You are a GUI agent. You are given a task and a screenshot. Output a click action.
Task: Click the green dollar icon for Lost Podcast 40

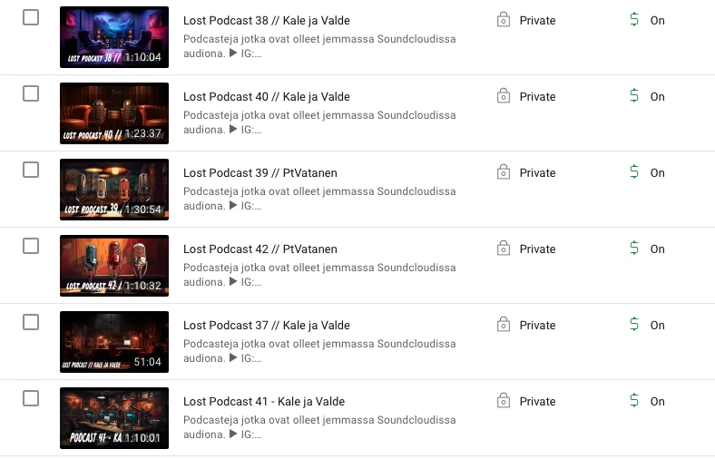tap(634, 96)
